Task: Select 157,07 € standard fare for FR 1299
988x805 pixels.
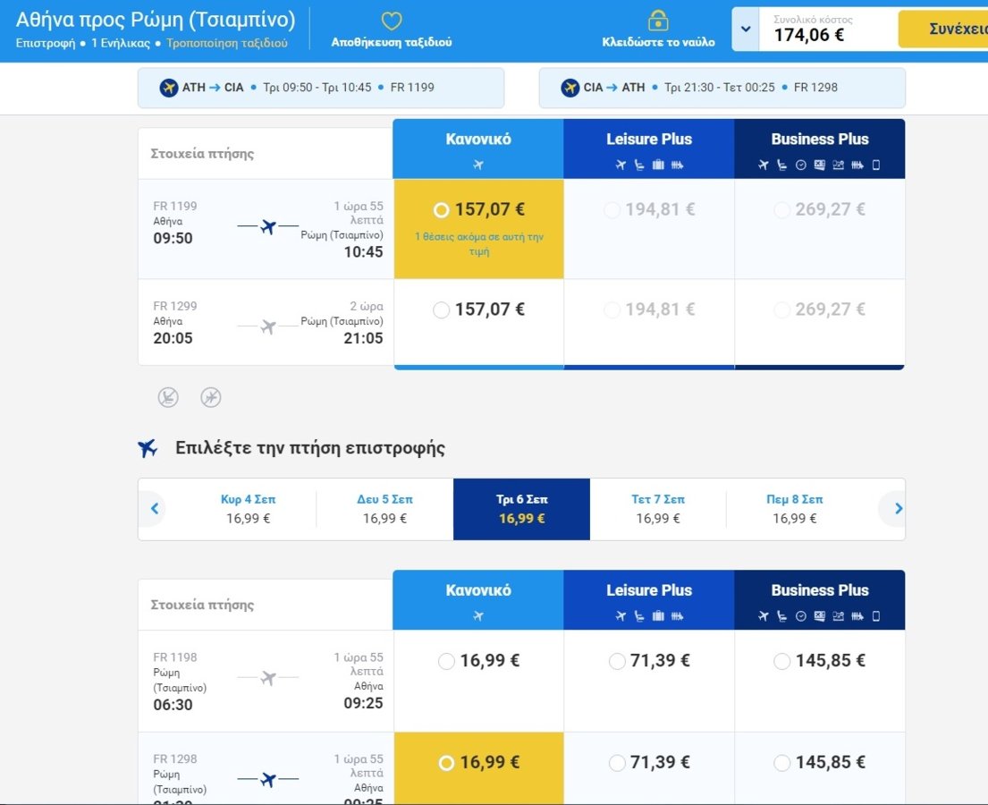Action: point(441,310)
